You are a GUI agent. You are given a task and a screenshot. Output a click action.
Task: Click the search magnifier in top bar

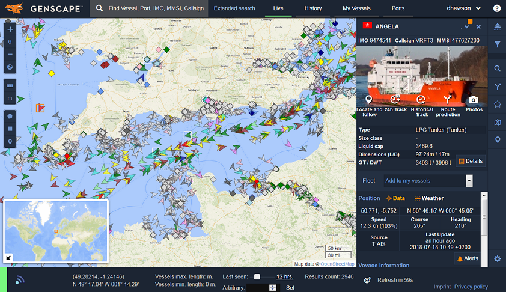(x=99, y=8)
